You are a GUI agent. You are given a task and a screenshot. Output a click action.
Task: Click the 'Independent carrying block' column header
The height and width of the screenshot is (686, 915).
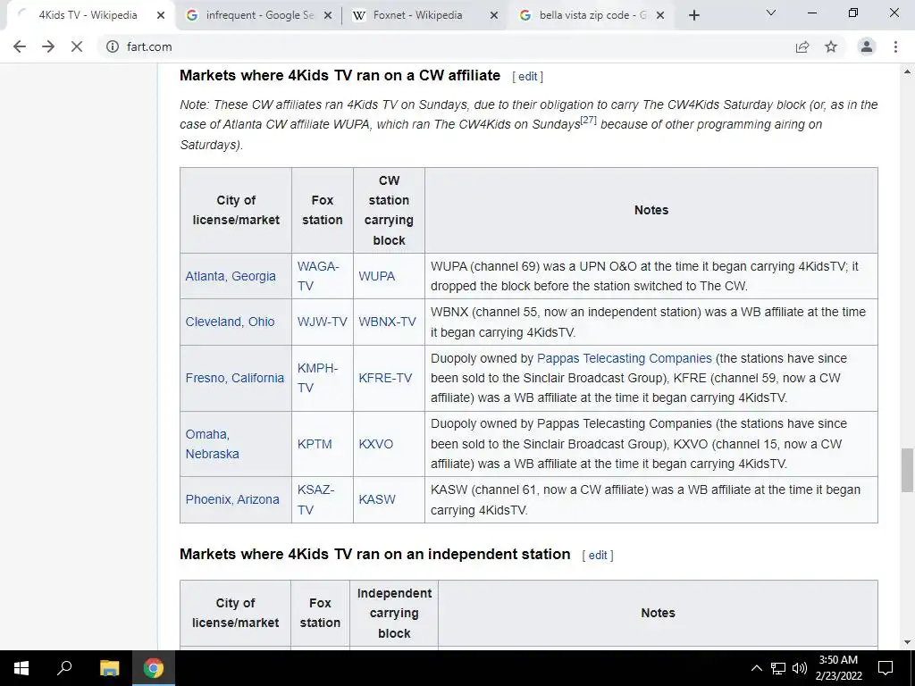point(394,613)
